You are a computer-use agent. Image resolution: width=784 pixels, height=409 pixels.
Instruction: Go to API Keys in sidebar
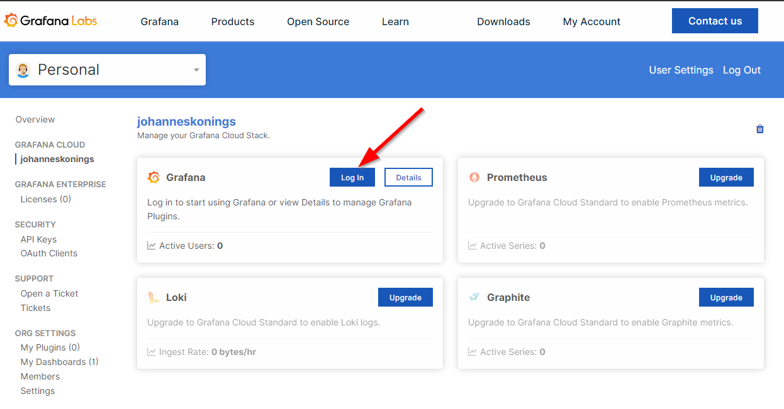(38, 239)
